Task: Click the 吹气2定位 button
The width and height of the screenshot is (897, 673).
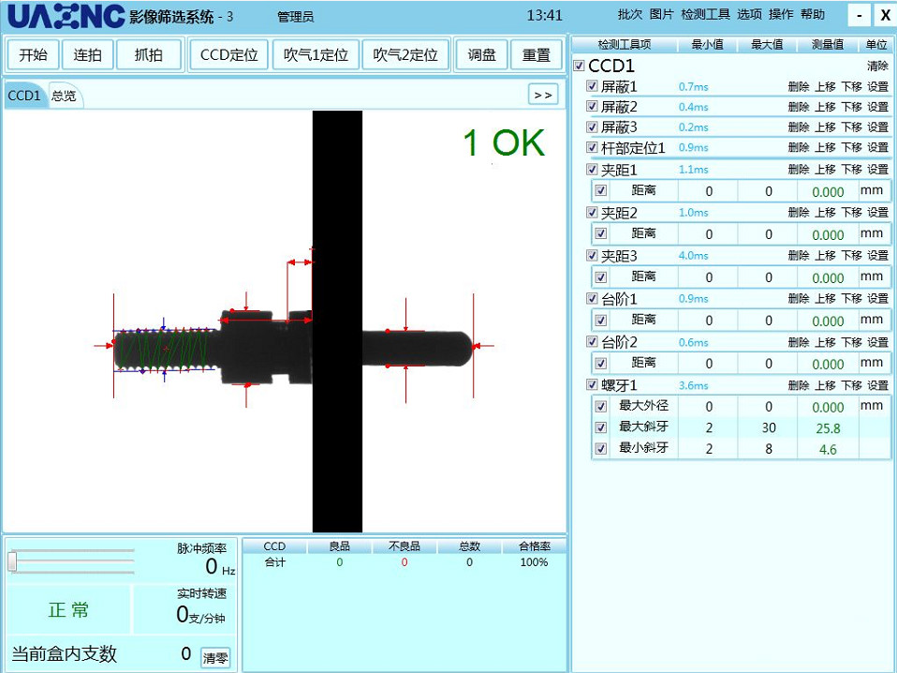Action: tap(405, 55)
